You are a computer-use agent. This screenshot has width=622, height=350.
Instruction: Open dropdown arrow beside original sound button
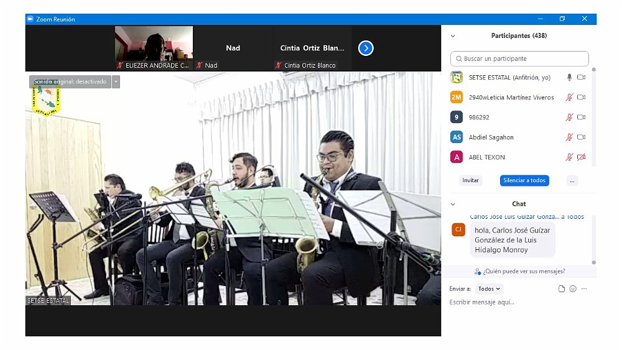point(116,81)
